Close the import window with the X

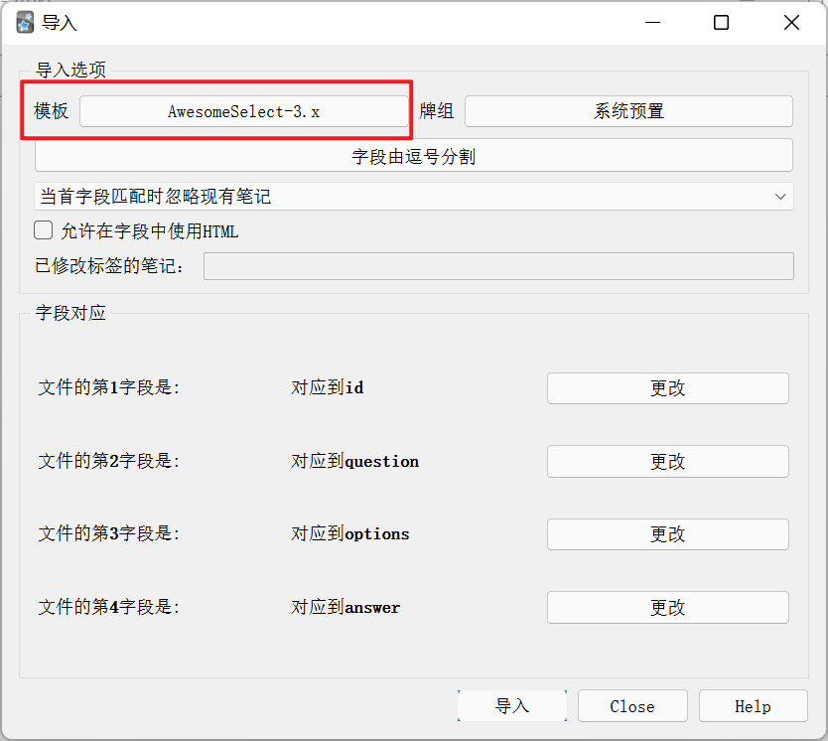791,23
